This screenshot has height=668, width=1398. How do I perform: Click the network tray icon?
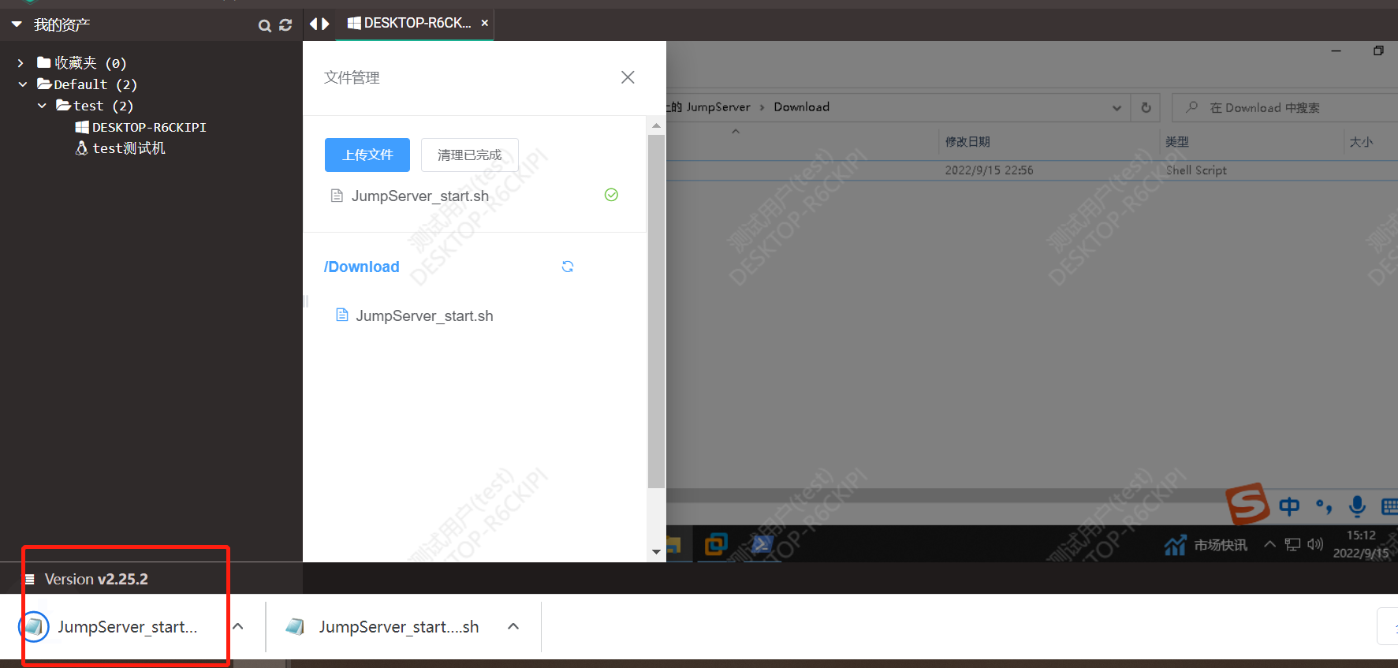coord(1292,544)
